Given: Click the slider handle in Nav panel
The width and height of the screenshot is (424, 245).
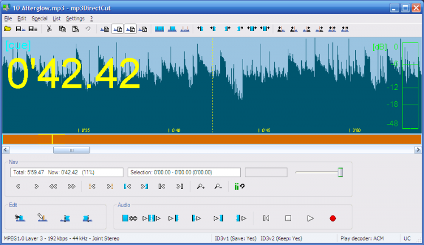Looking at the screenshot, I should click(x=340, y=172).
